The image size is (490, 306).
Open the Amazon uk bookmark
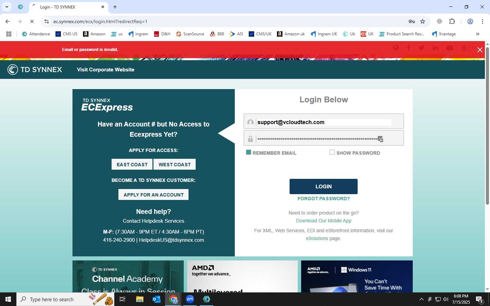click(291, 34)
